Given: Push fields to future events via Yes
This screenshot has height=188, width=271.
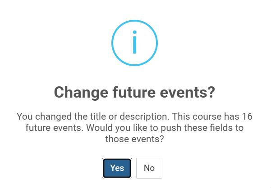Looking at the screenshot, I should (117, 168).
